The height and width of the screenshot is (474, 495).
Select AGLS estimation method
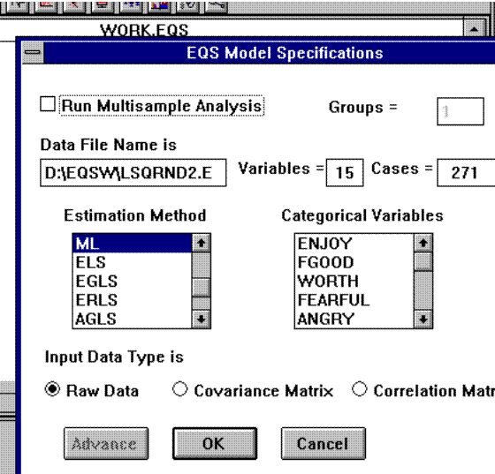coord(132,319)
